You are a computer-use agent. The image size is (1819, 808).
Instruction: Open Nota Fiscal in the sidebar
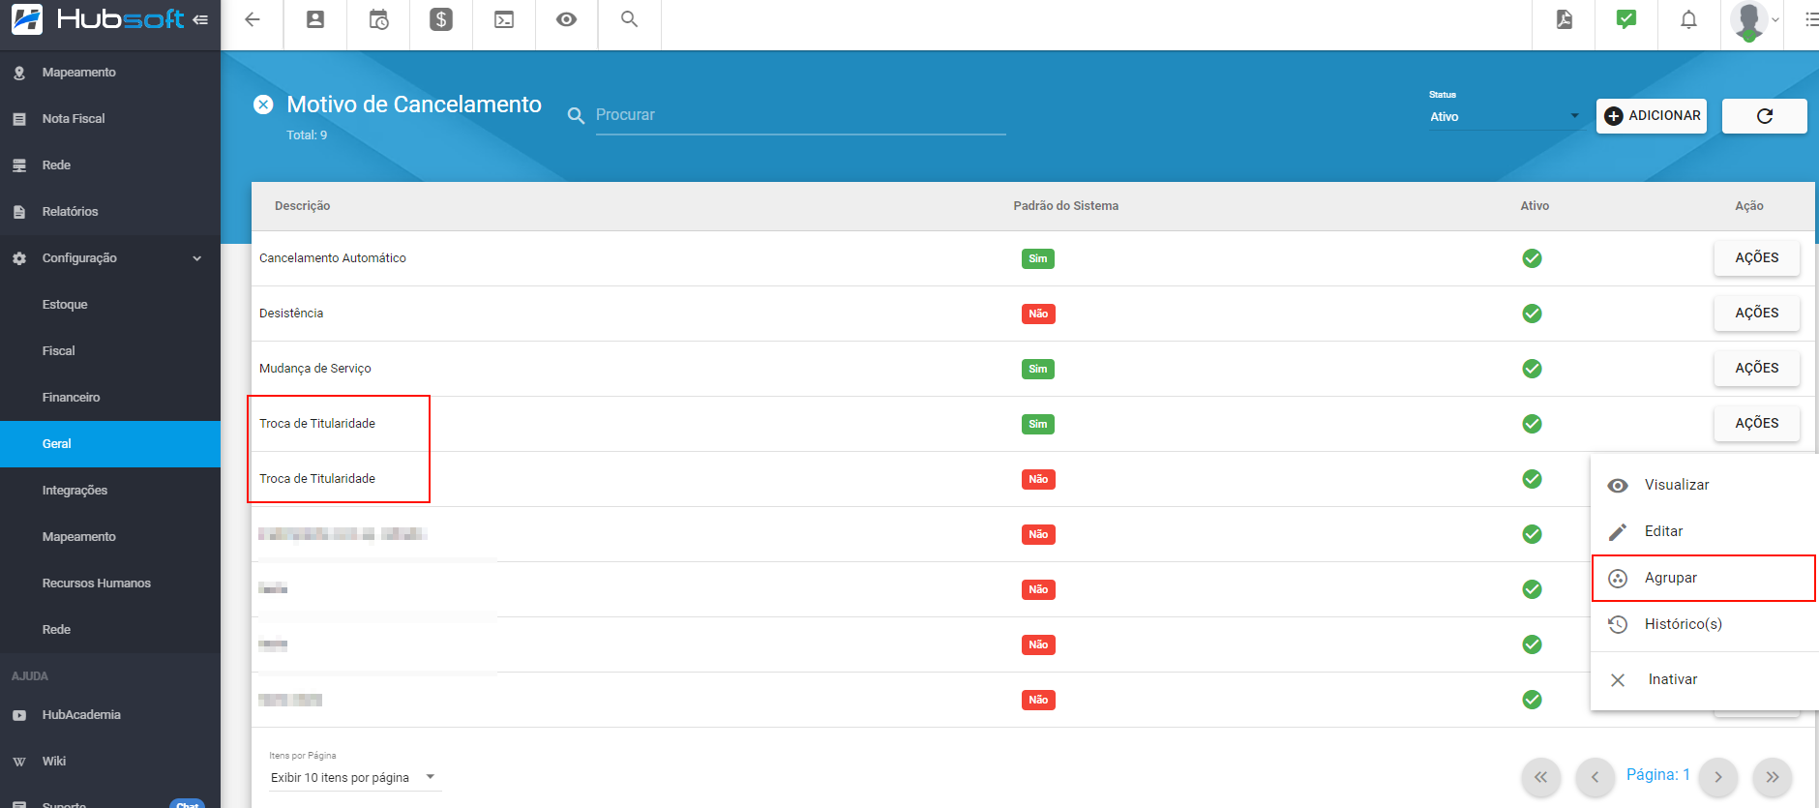[110, 119]
